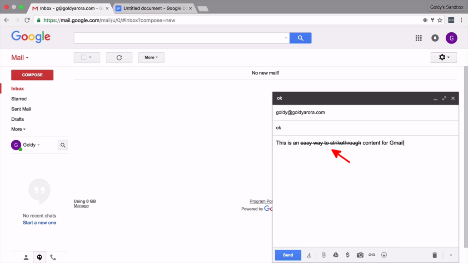Viewport: 468px width, 263px height.
Task: Close the Untitled document tab
Action: 190,8
